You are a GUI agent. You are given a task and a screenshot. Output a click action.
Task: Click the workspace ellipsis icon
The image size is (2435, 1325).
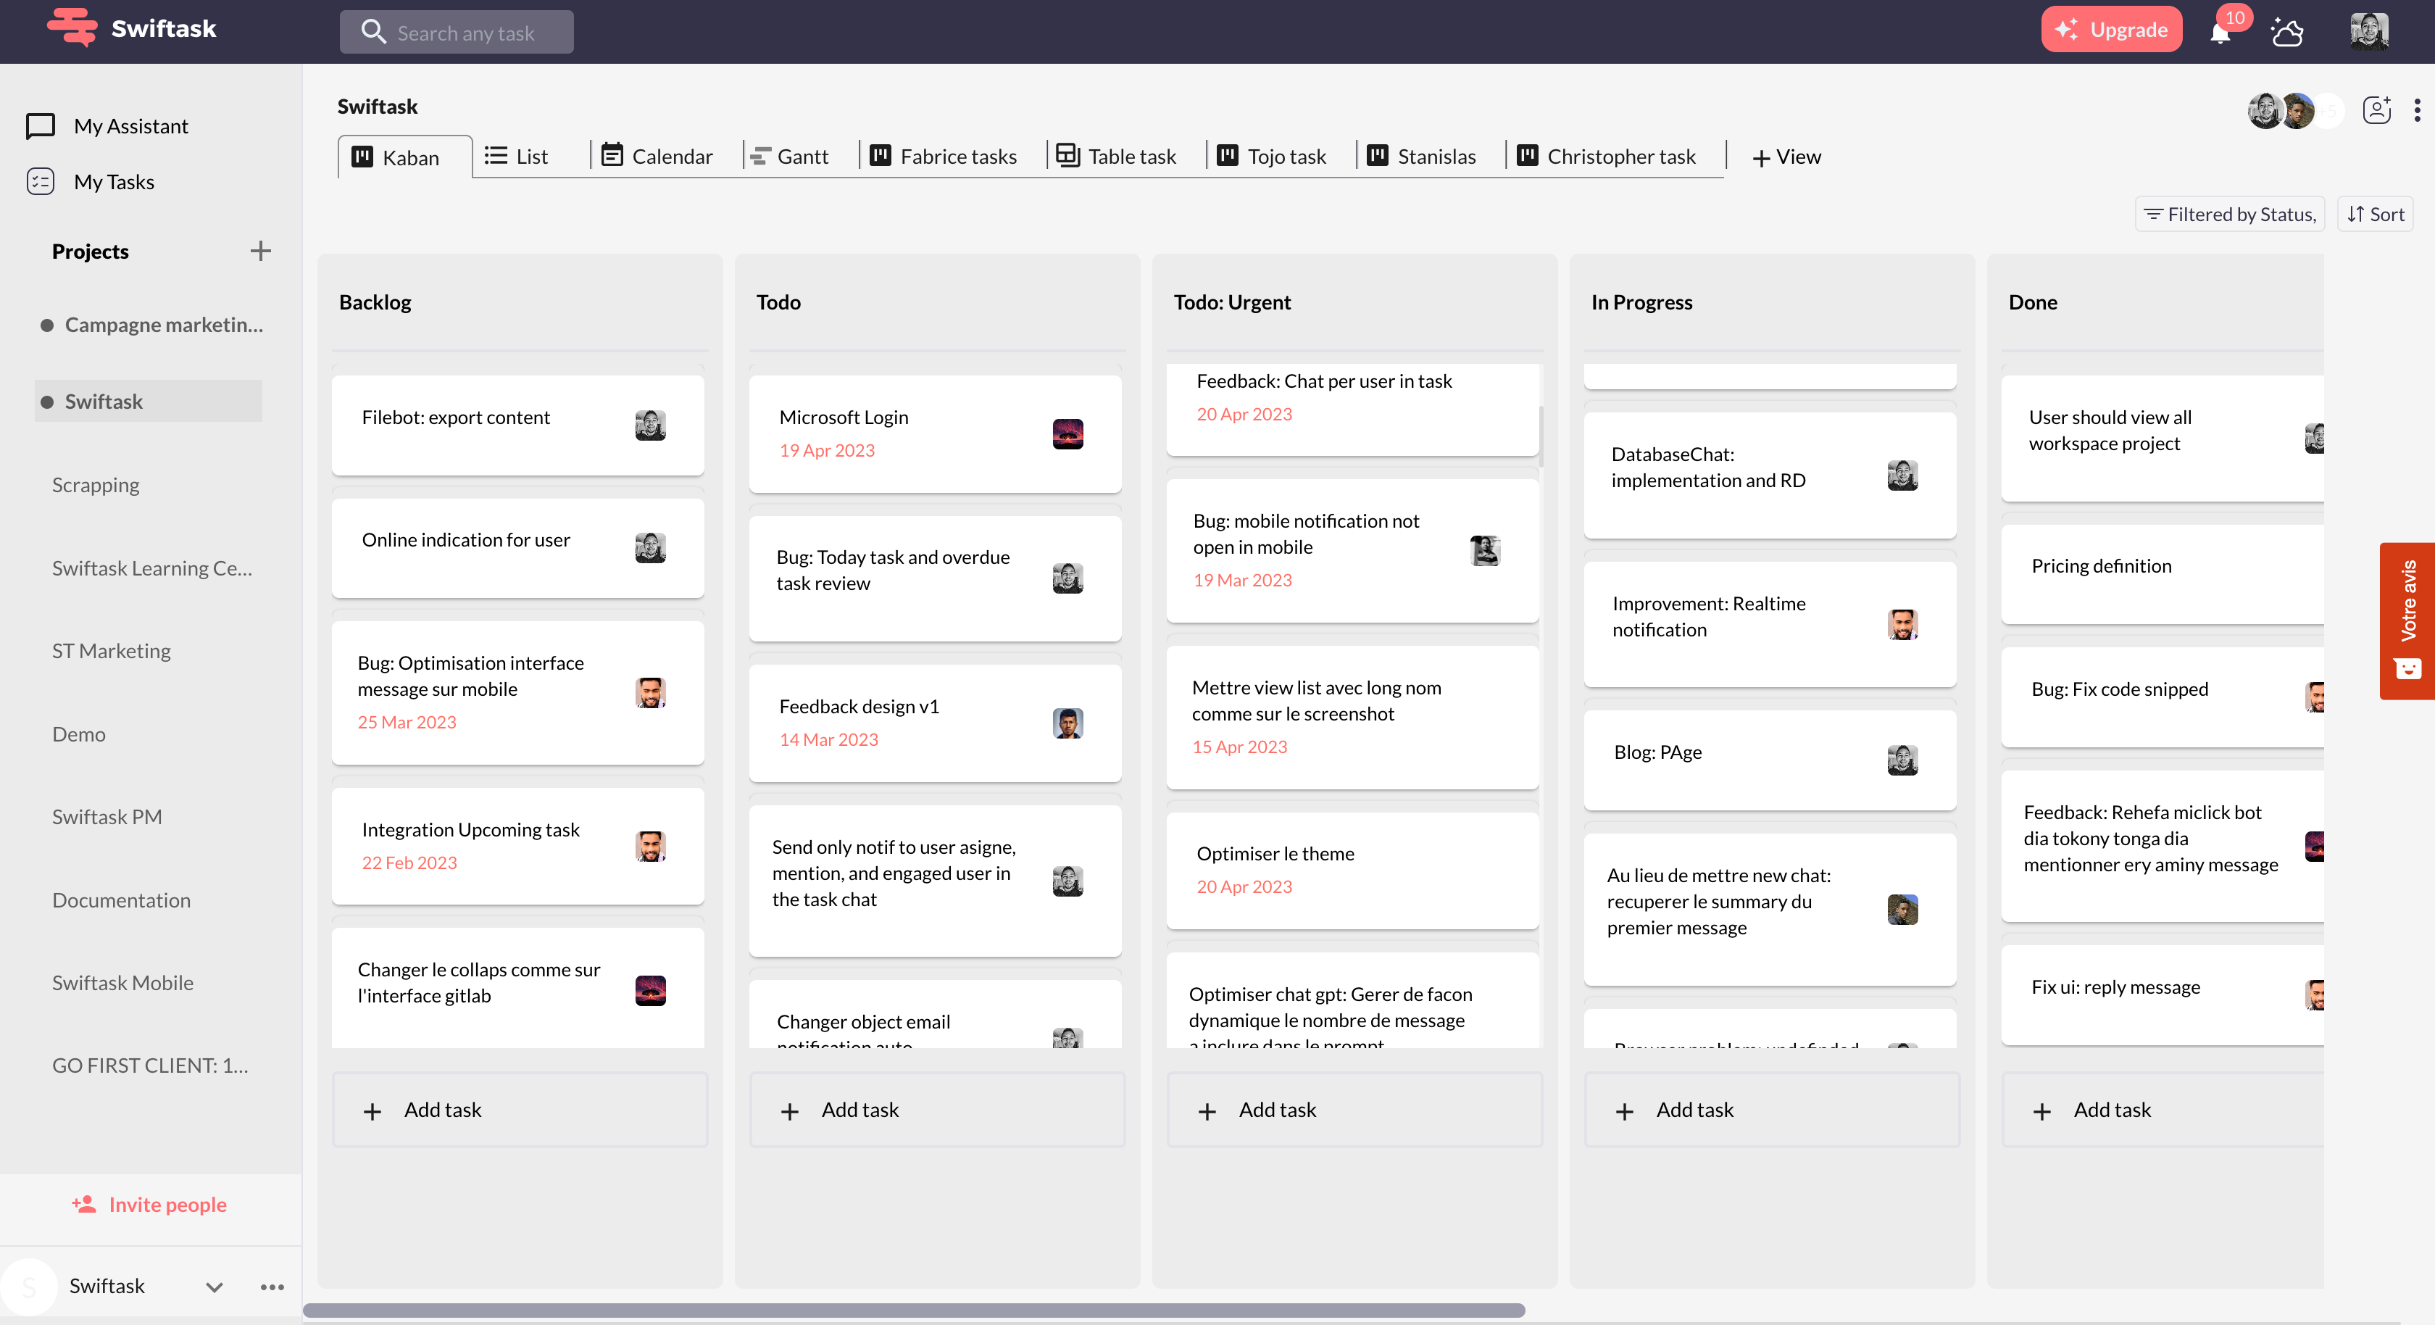coord(272,1287)
